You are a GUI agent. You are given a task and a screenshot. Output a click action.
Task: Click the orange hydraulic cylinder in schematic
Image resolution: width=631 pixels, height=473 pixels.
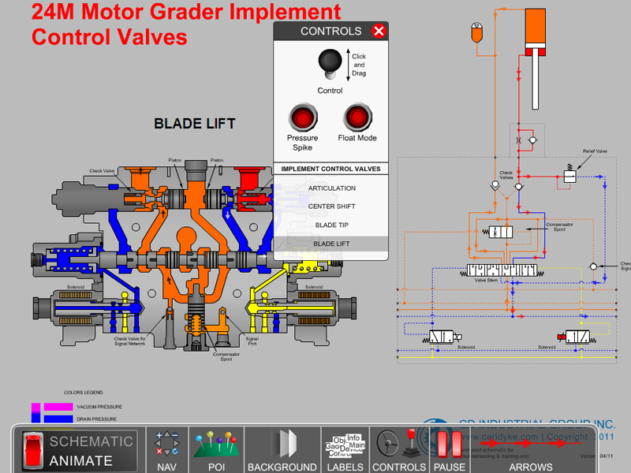(x=536, y=32)
